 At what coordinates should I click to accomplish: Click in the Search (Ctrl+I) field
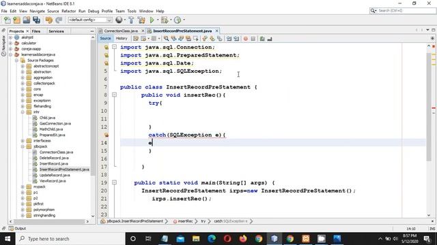406,11
